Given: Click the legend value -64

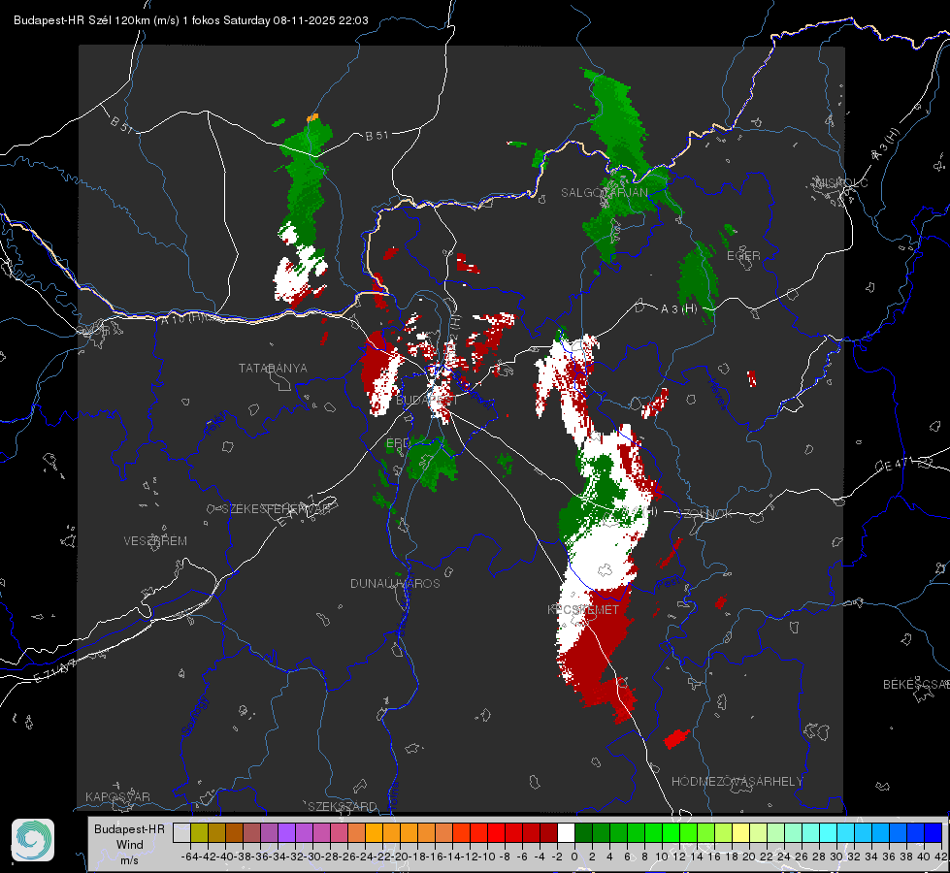Looking at the screenshot, I should click(189, 857).
